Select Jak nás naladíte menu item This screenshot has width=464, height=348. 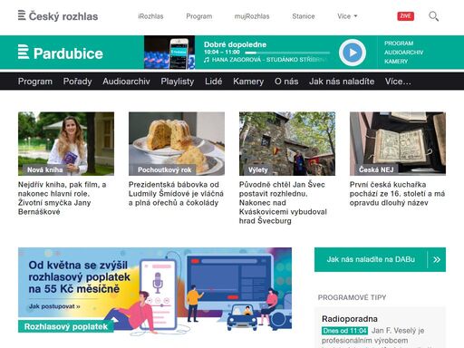point(342,82)
